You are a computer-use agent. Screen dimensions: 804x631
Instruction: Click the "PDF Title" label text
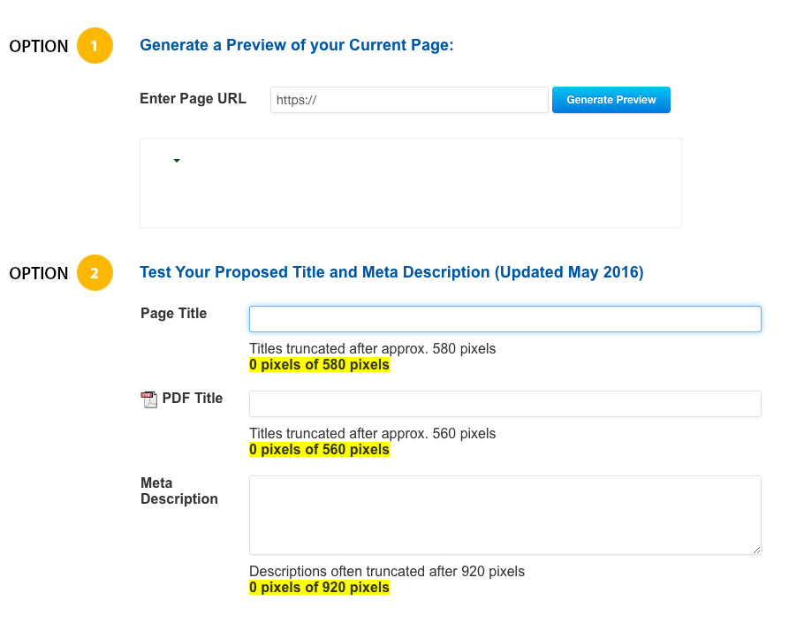(x=193, y=398)
